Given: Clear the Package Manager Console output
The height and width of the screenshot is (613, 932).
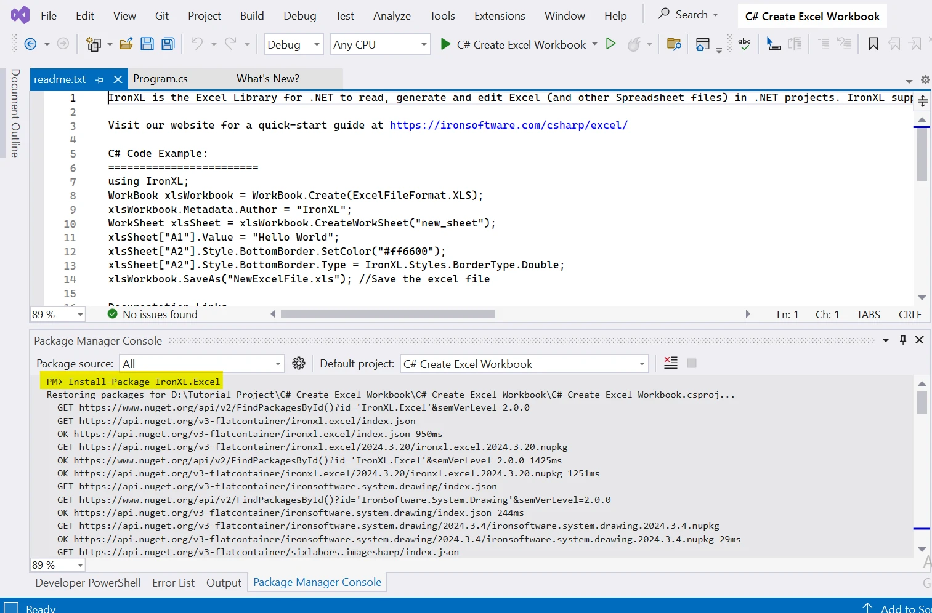Looking at the screenshot, I should point(671,363).
